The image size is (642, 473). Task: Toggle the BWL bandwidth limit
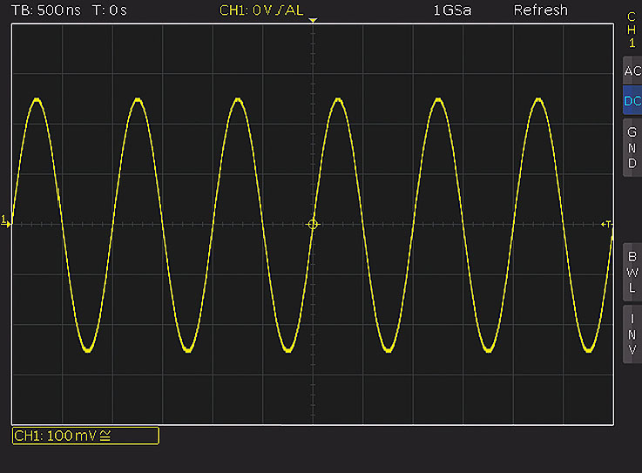click(632, 272)
